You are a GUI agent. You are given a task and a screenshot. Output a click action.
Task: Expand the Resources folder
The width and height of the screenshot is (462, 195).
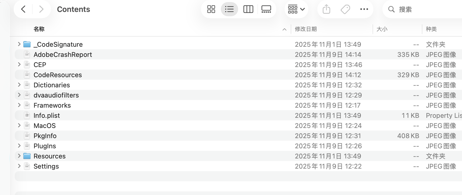[19, 156]
